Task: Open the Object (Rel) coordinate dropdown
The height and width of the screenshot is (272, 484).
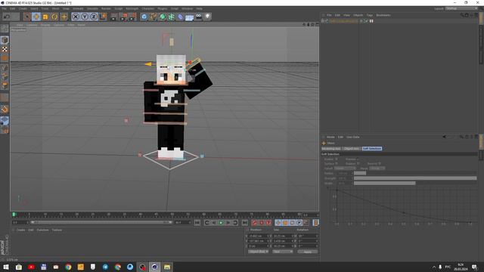Action: tap(258, 252)
